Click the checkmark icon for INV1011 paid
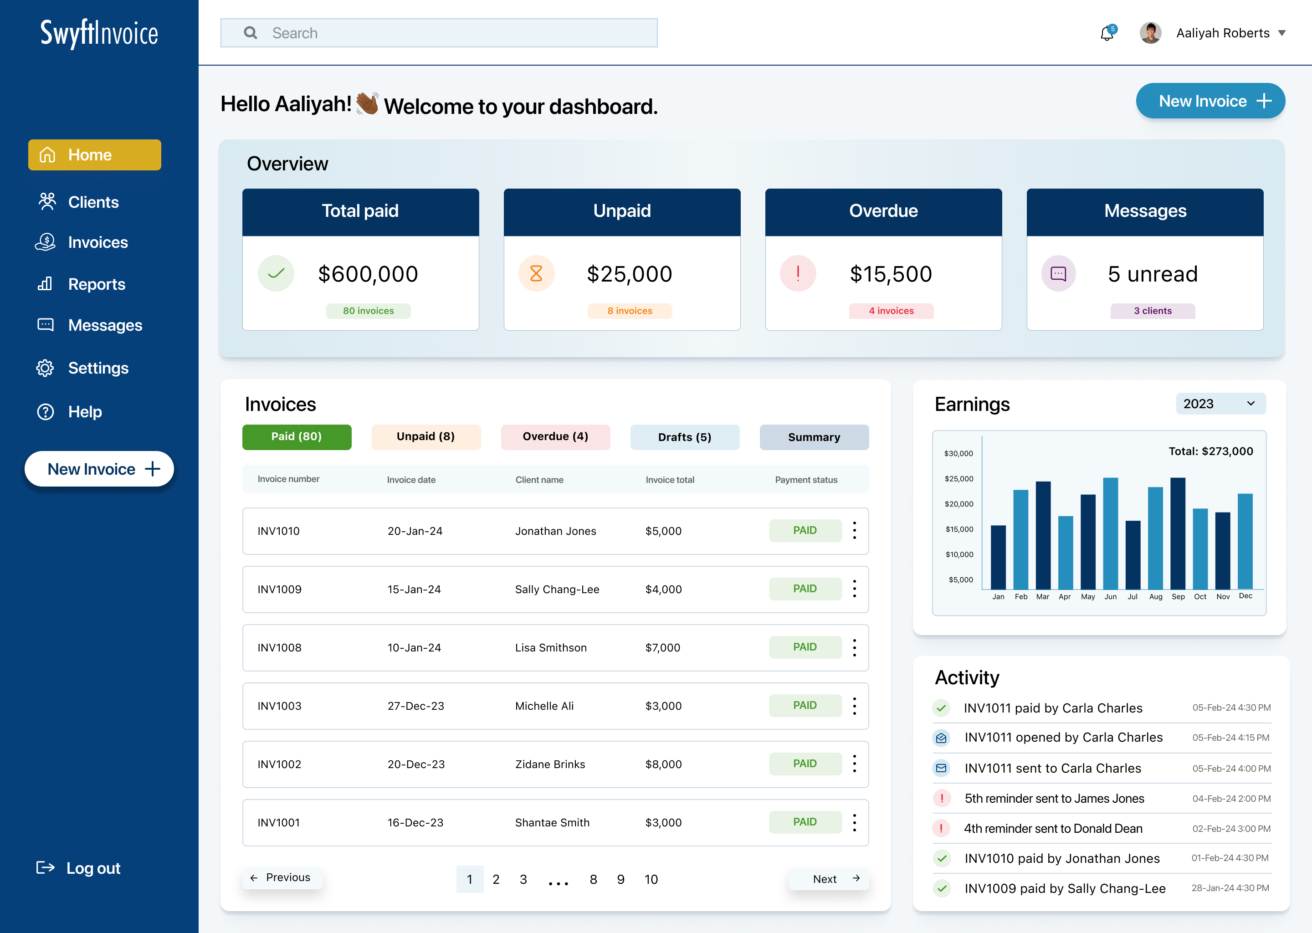The width and height of the screenshot is (1312, 933). (942, 708)
